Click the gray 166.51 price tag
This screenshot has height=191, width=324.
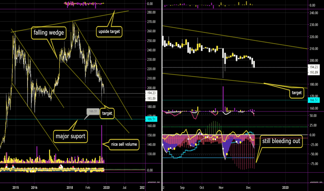tap(93, 111)
